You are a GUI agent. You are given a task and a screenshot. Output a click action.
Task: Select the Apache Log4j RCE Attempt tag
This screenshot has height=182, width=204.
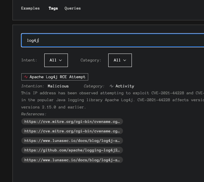[x=55, y=77]
